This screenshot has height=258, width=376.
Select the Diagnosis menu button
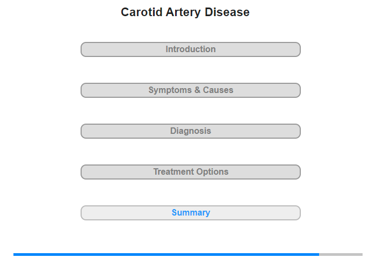pyautogui.click(x=191, y=131)
